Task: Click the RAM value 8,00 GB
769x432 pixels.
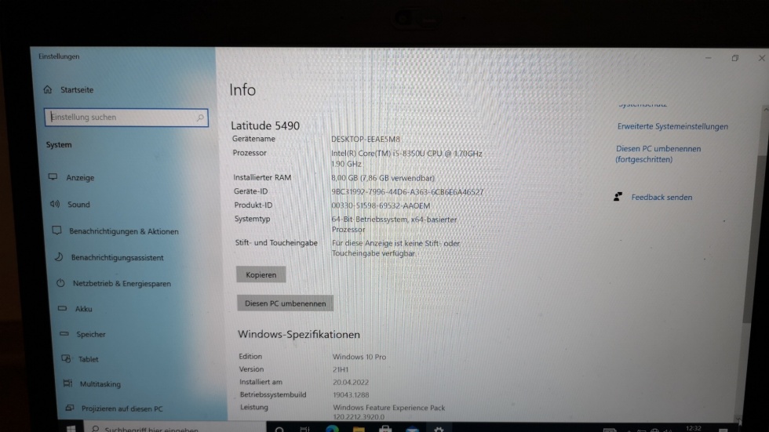Action: (383, 178)
